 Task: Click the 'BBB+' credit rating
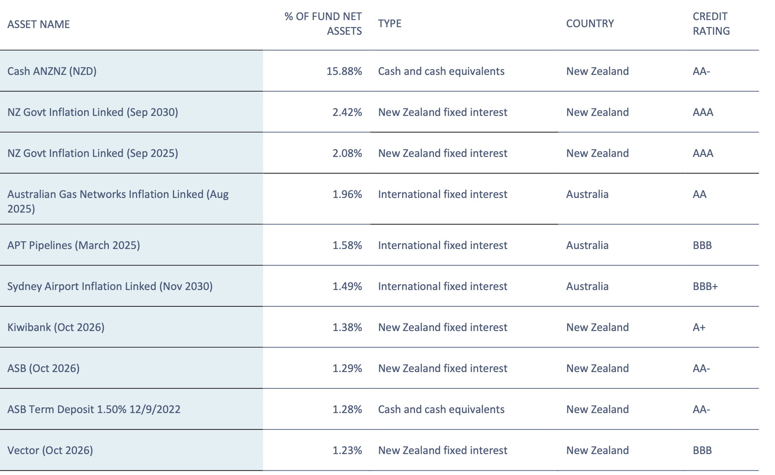point(706,286)
